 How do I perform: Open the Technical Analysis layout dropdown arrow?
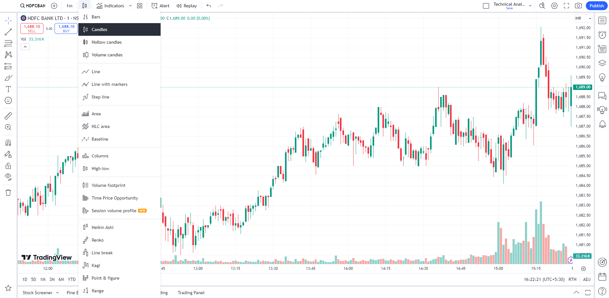coord(530,6)
